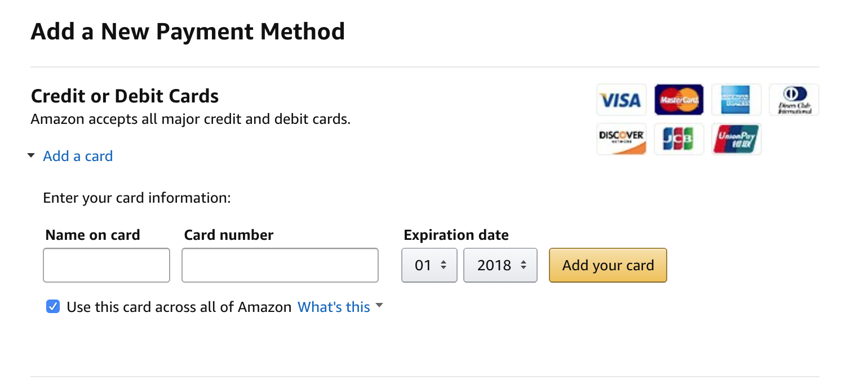
Task: Click the JCB card logo
Action: pyautogui.click(x=679, y=139)
